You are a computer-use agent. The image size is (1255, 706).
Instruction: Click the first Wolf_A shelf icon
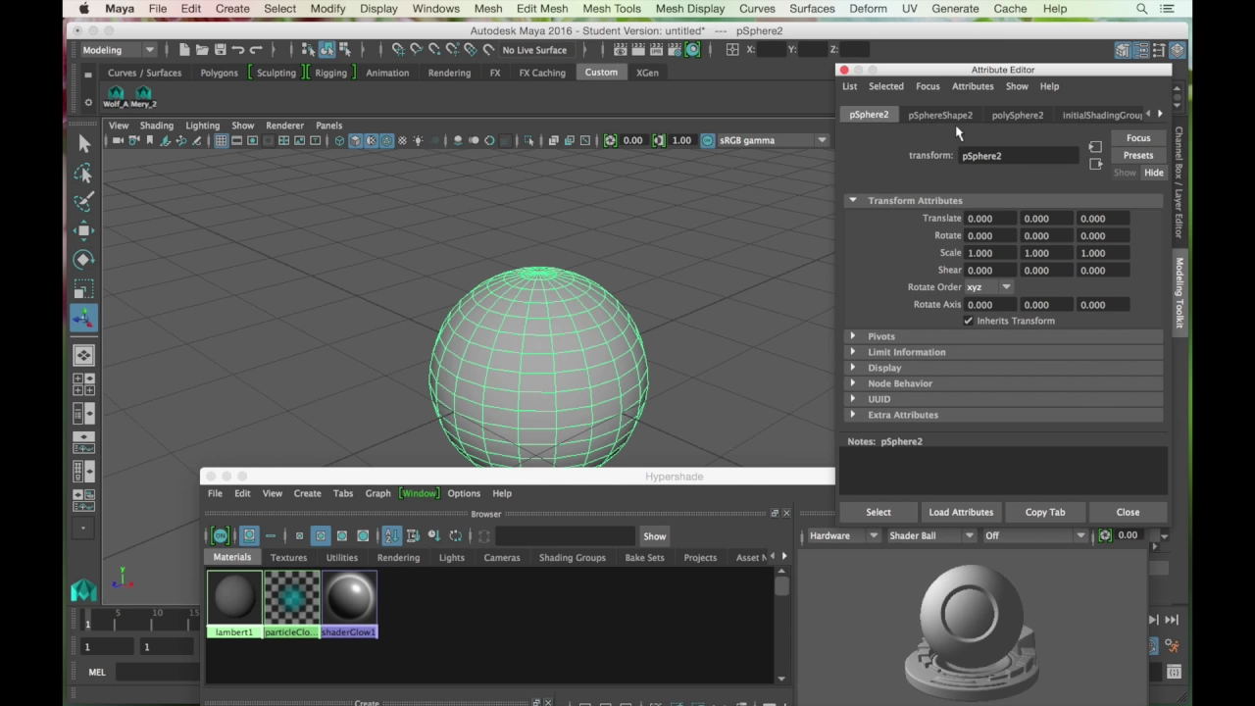point(116,97)
